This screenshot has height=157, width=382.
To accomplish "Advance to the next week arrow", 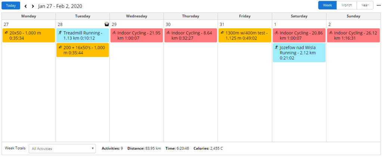I will tap(33, 6).
